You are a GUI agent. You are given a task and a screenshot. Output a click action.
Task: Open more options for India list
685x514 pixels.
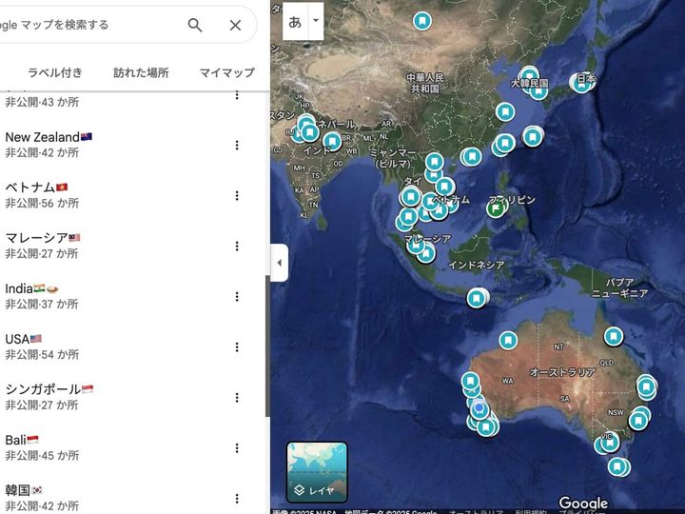pyautogui.click(x=237, y=296)
